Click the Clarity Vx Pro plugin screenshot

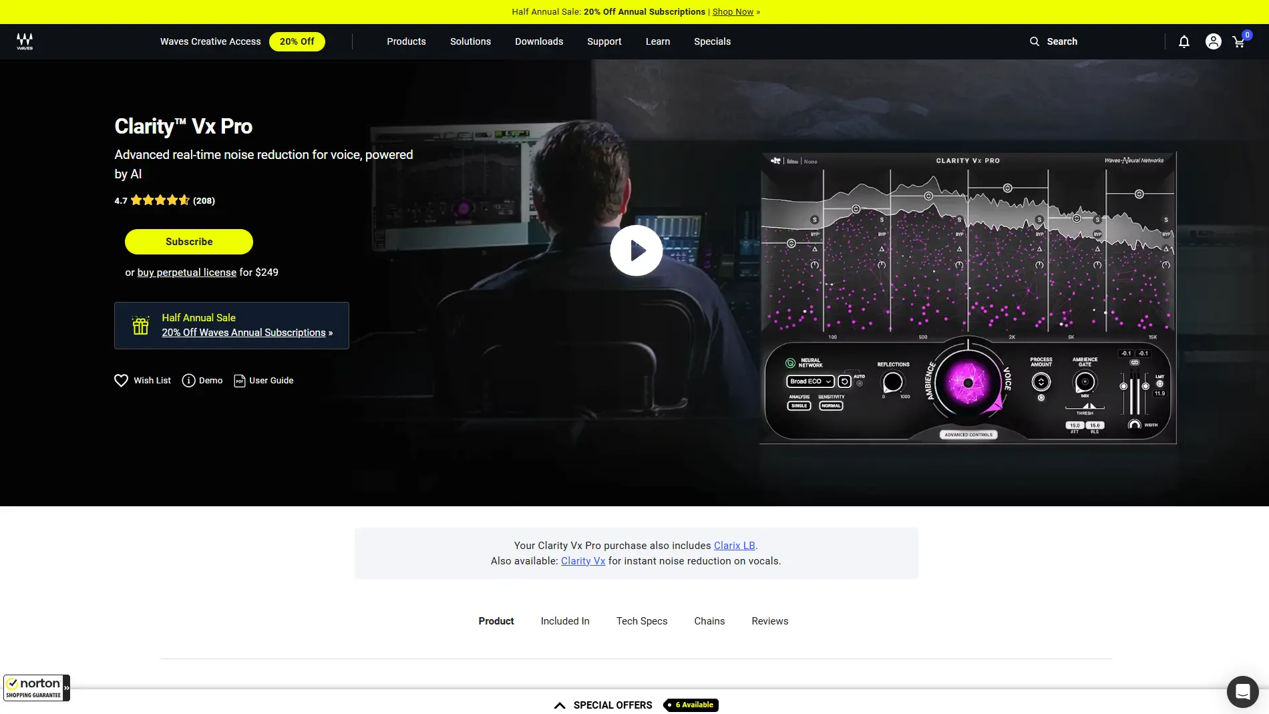pyautogui.click(x=968, y=298)
